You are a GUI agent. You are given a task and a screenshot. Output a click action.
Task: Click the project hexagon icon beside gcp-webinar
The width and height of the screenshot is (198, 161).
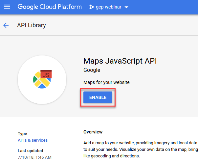coord(91,7)
